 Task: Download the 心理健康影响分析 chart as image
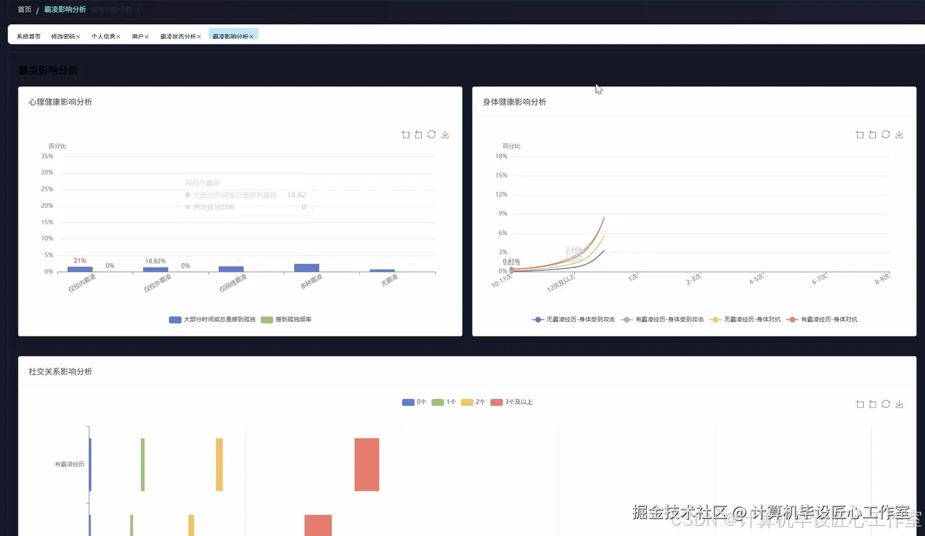pyautogui.click(x=445, y=134)
